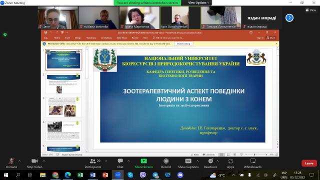The image size is (320, 180).
Task: Open Task View on the taskbar
Action: (x=30, y=175)
